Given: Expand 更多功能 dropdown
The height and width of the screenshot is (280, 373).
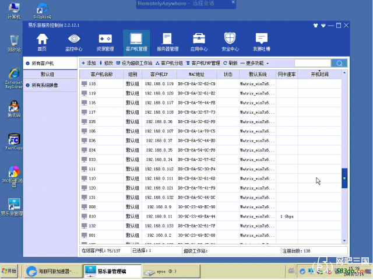Looking at the screenshot, I should click(255, 63).
